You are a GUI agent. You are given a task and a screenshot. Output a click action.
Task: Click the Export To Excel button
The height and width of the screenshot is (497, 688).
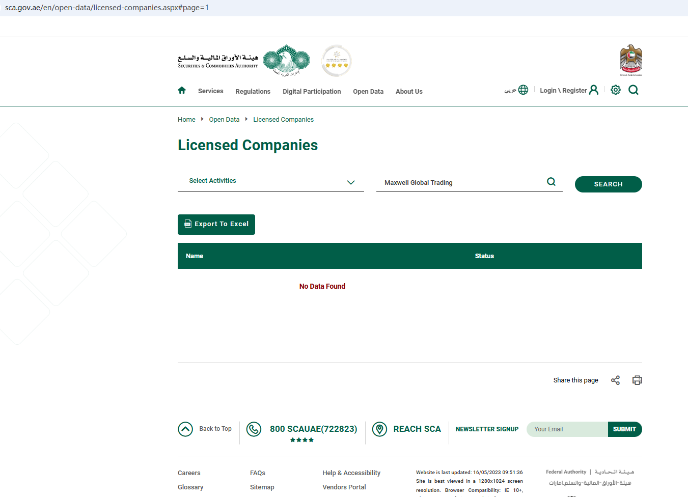tap(216, 225)
